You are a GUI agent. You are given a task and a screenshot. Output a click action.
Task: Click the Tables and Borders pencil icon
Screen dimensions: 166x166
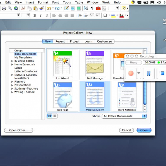(x=66, y=8)
